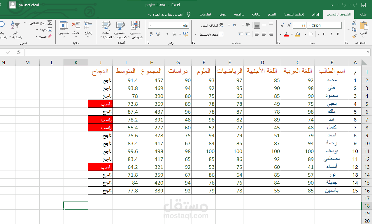Switch to the إدراج ribbon tab
This screenshot has height=224, width=372.
click(x=316, y=14)
